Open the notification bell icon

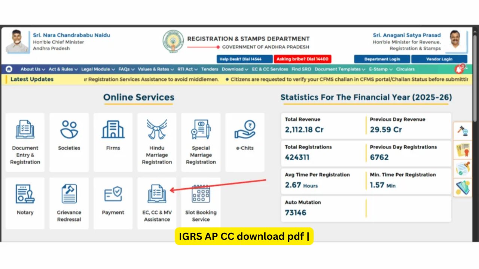pyautogui.click(x=459, y=69)
